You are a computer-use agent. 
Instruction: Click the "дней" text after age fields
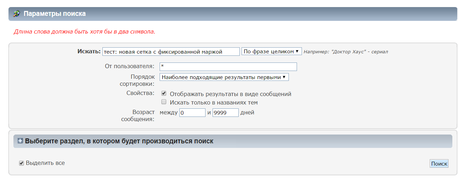pos(247,113)
